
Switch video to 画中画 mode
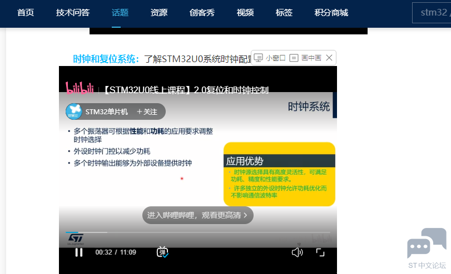pos(305,58)
